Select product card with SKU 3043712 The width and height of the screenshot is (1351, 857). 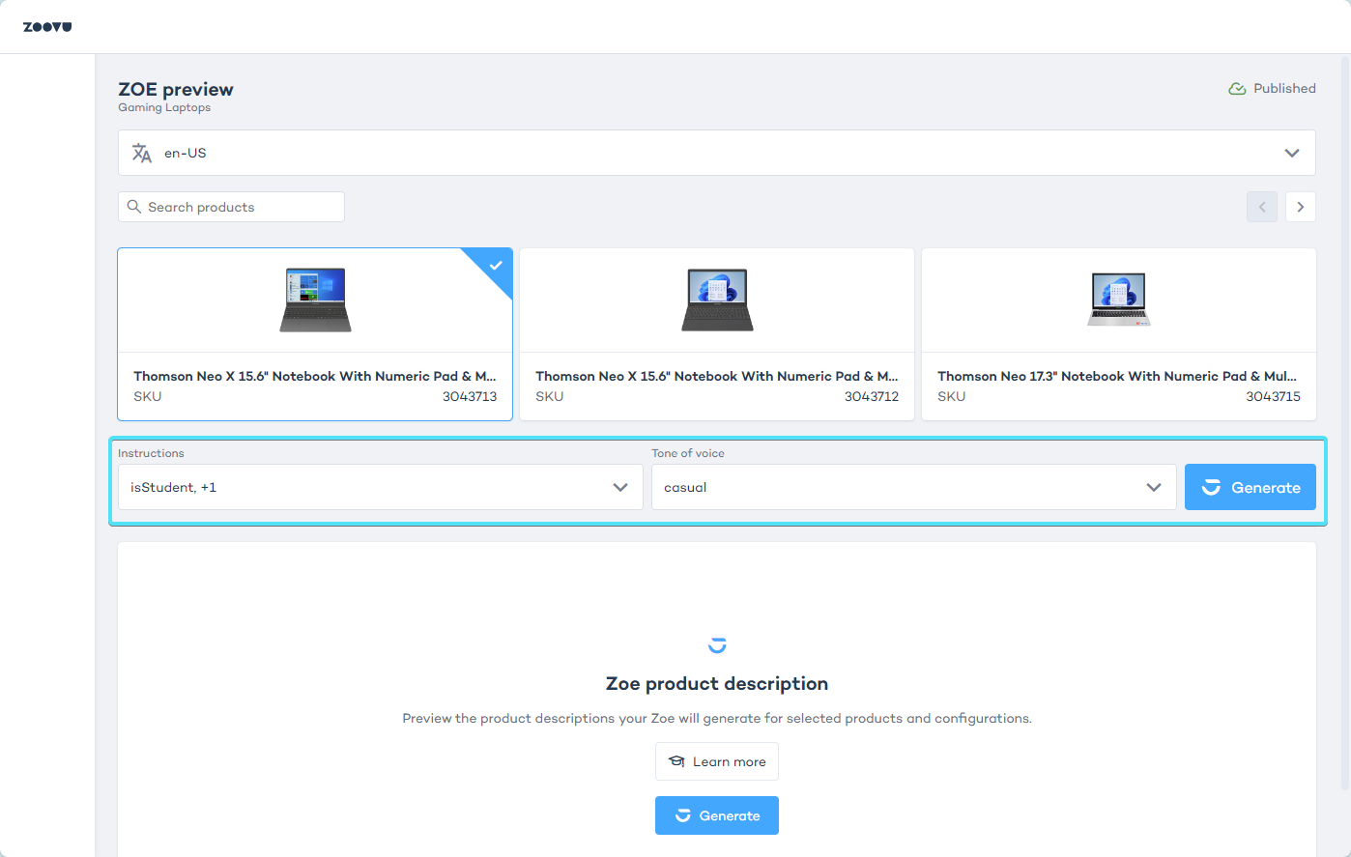click(x=716, y=334)
